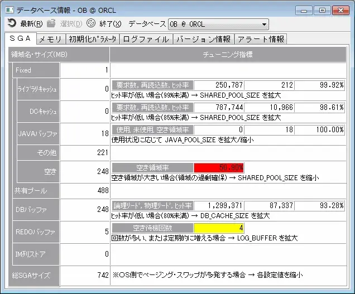Maximize the データベース情報 window
Viewport: 355px width, 294px height.
click(x=322, y=9)
